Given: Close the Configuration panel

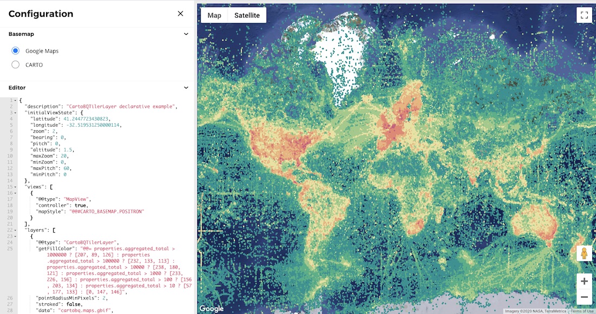Looking at the screenshot, I should [180, 14].
